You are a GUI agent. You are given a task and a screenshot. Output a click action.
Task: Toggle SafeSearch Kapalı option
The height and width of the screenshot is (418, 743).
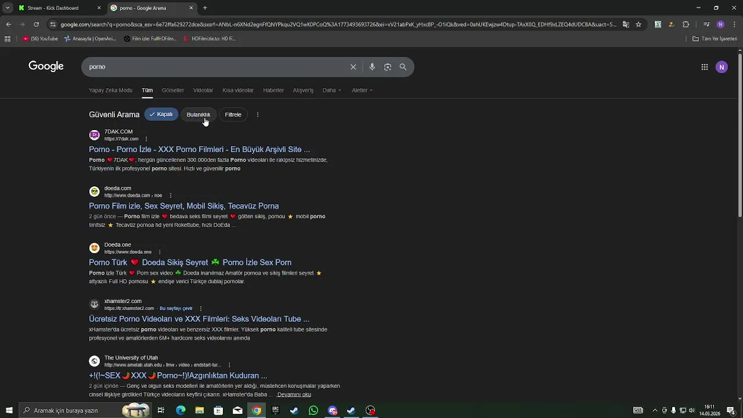pyautogui.click(x=161, y=114)
